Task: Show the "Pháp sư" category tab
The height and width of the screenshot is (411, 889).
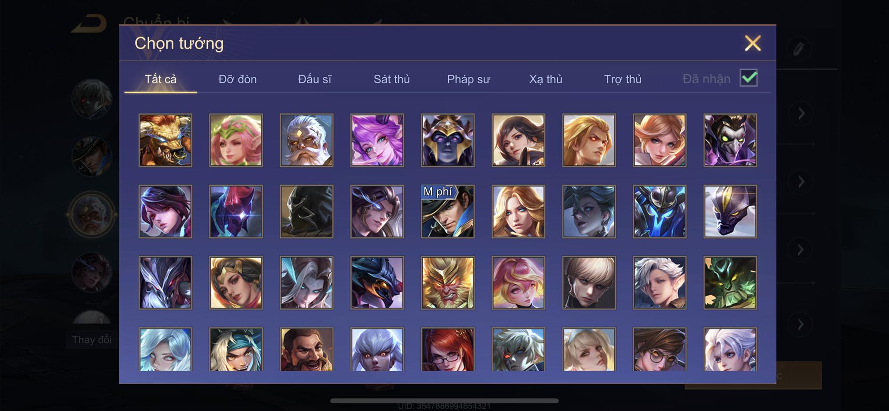Action: [468, 79]
